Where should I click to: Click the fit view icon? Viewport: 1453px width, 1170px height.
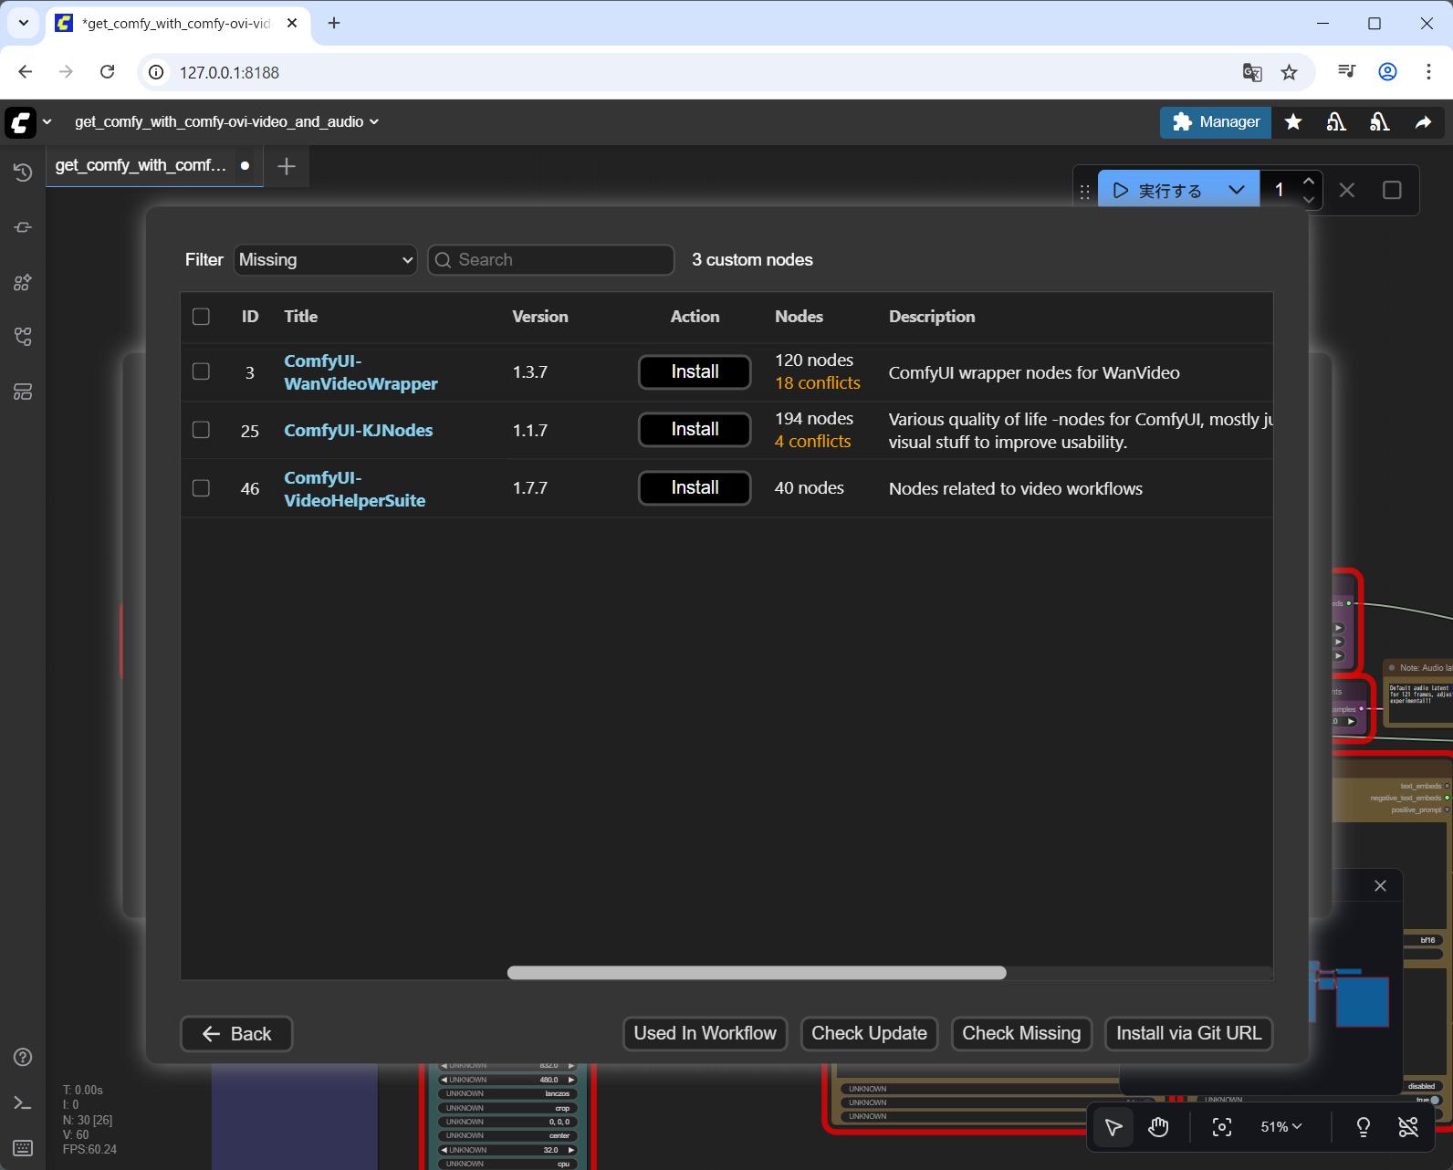coord(1221,1127)
